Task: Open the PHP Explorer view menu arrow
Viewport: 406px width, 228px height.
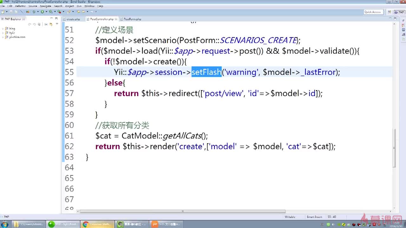Action: click(x=57, y=24)
